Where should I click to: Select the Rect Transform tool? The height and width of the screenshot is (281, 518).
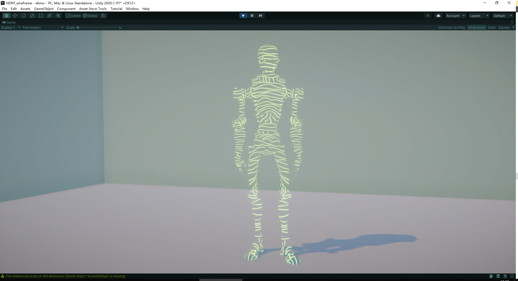tap(41, 16)
